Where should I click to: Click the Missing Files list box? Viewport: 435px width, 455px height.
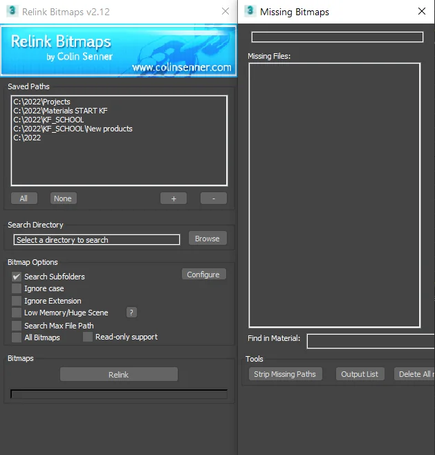[x=335, y=195]
